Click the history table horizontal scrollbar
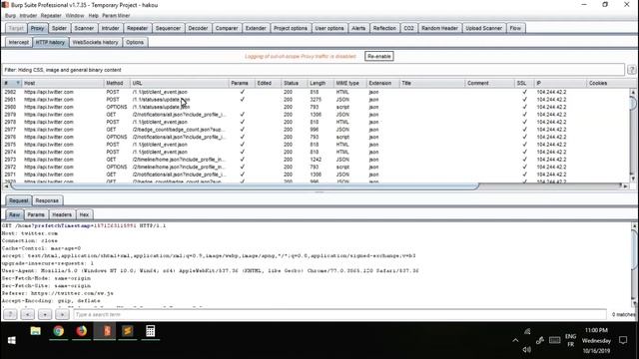This screenshot has height=359, width=639. (x=245, y=186)
